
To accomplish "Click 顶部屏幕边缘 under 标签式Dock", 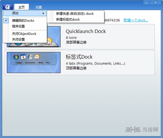I will 76,68.
